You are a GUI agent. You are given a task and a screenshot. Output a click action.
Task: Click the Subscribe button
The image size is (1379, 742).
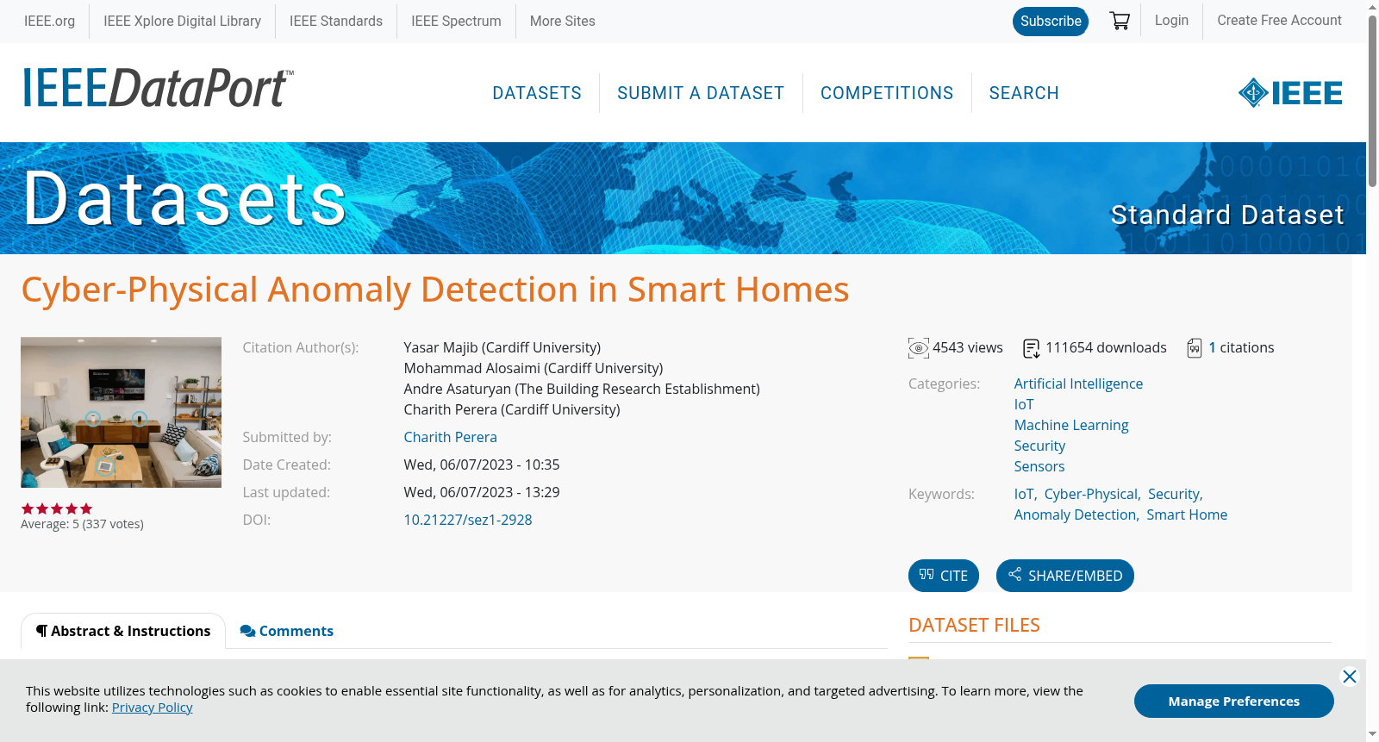(x=1051, y=22)
